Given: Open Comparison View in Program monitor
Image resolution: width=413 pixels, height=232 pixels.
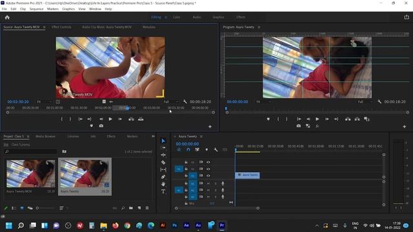Looking at the screenshot, I should click(308, 126).
